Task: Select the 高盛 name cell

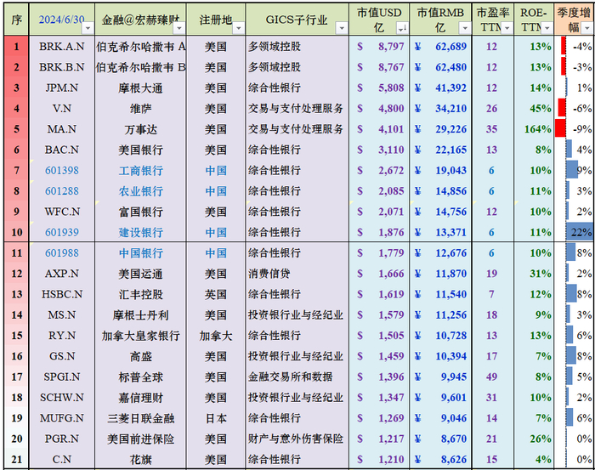Action: pyautogui.click(x=141, y=356)
